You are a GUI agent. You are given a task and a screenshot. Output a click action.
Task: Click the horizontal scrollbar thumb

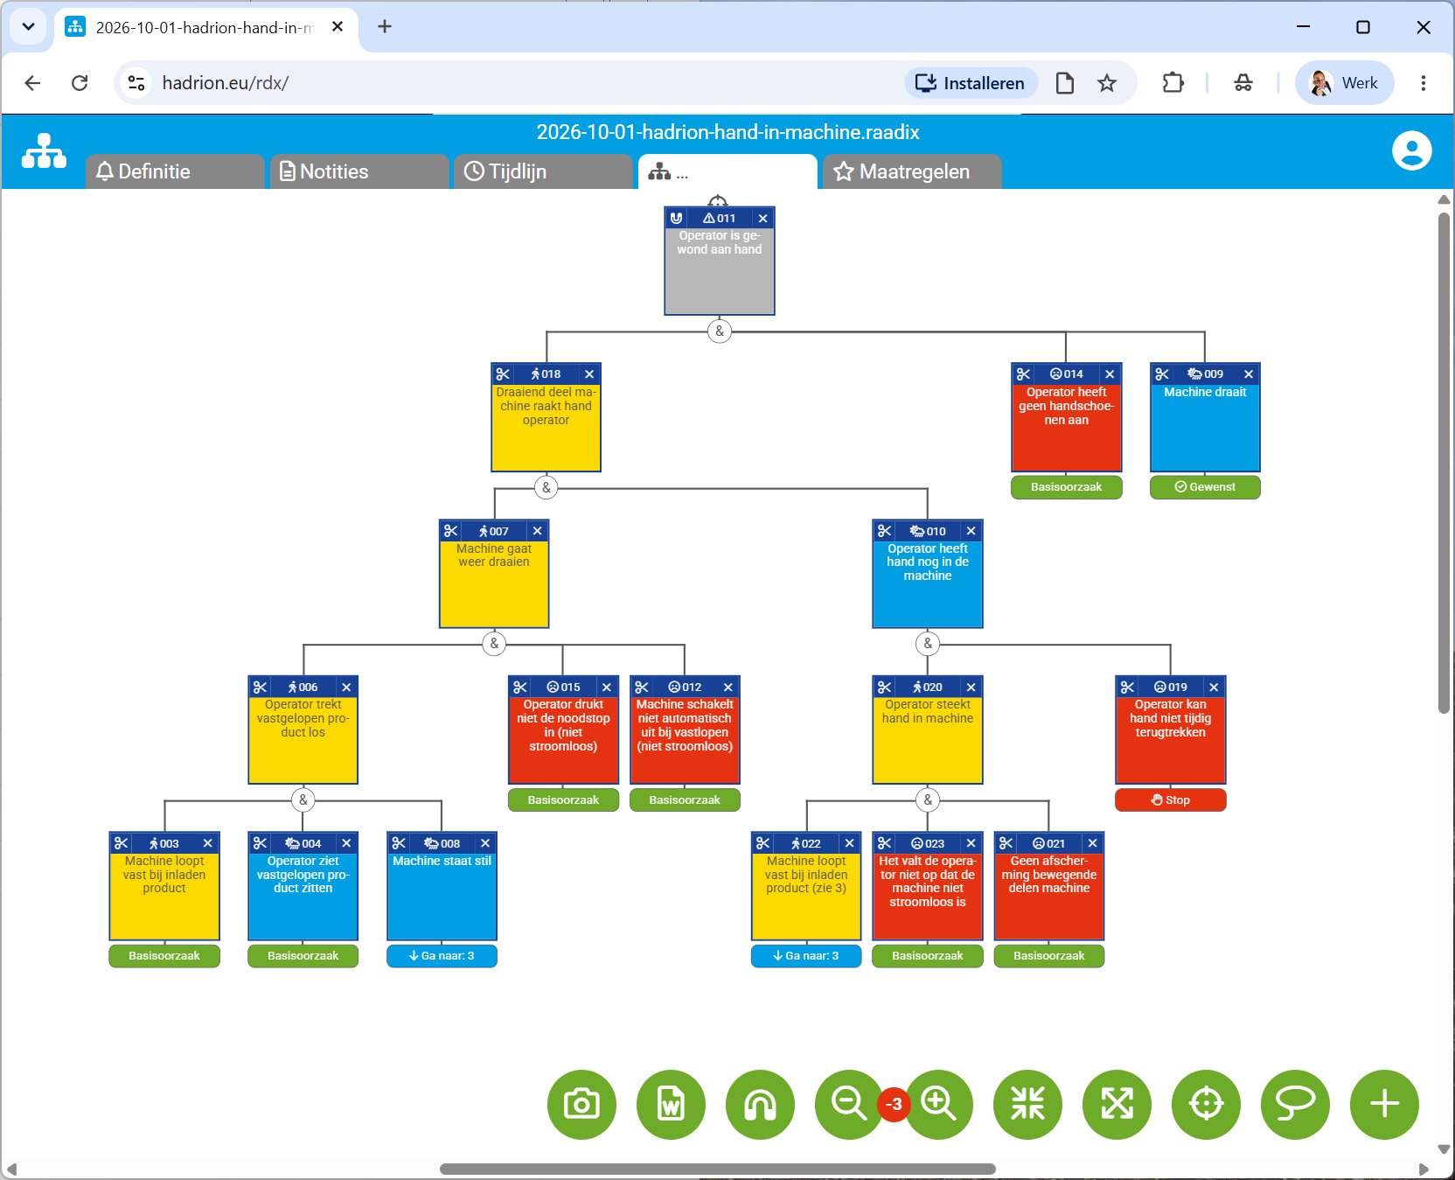point(717,1170)
